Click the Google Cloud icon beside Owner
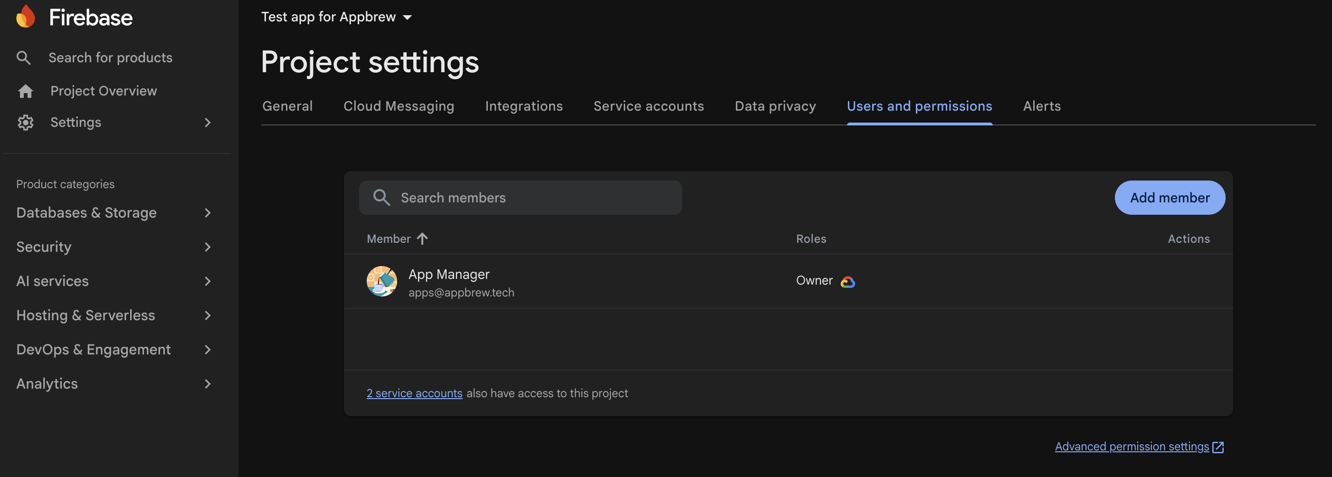The width and height of the screenshot is (1332, 477). click(x=848, y=281)
